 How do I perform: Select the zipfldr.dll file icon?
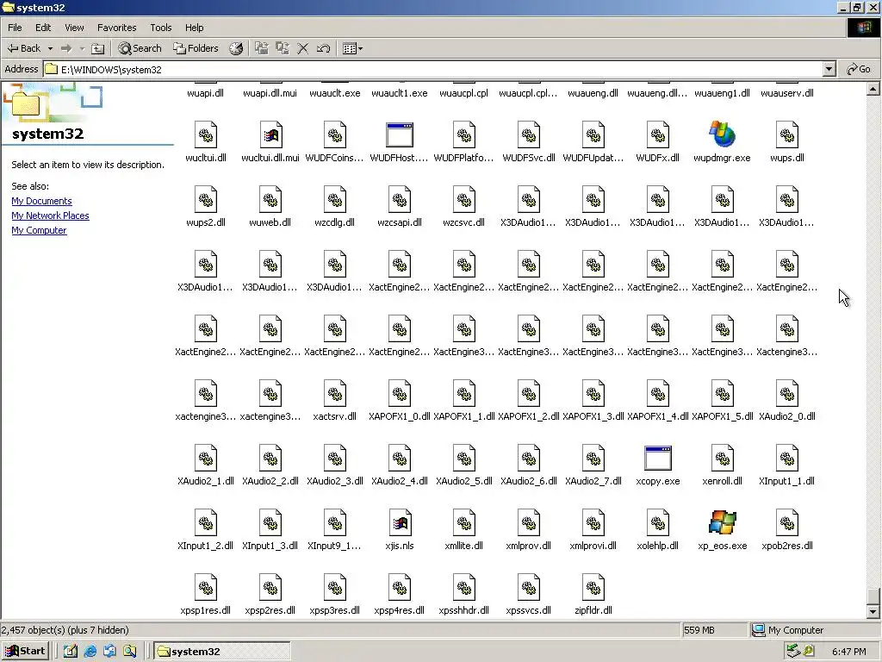pyautogui.click(x=593, y=588)
